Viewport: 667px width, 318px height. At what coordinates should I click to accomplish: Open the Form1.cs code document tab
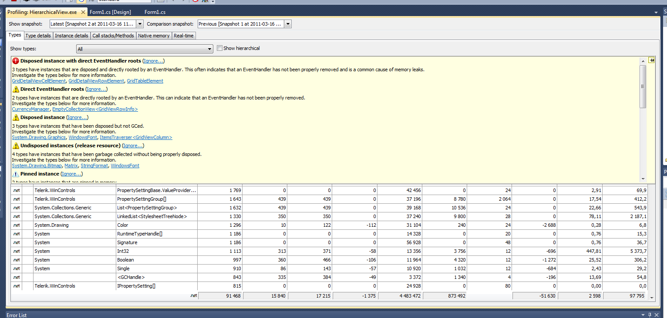pyautogui.click(x=155, y=12)
